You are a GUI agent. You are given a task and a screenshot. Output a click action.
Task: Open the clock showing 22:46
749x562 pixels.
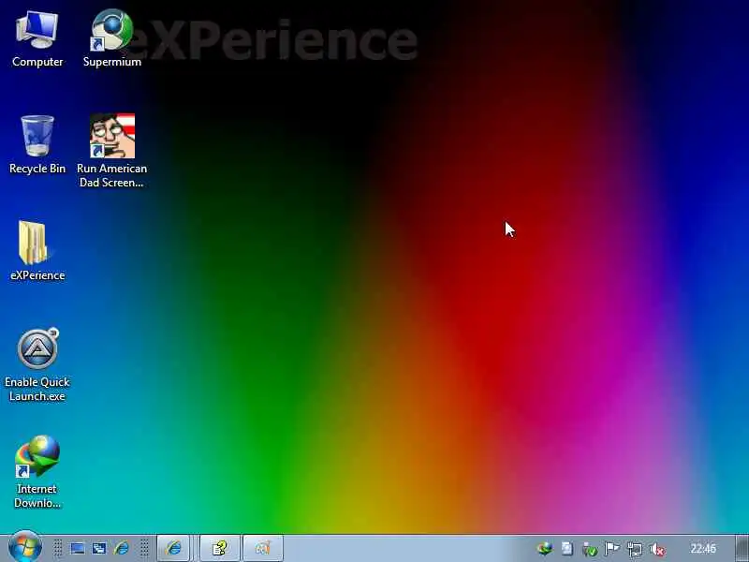pos(703,548)
